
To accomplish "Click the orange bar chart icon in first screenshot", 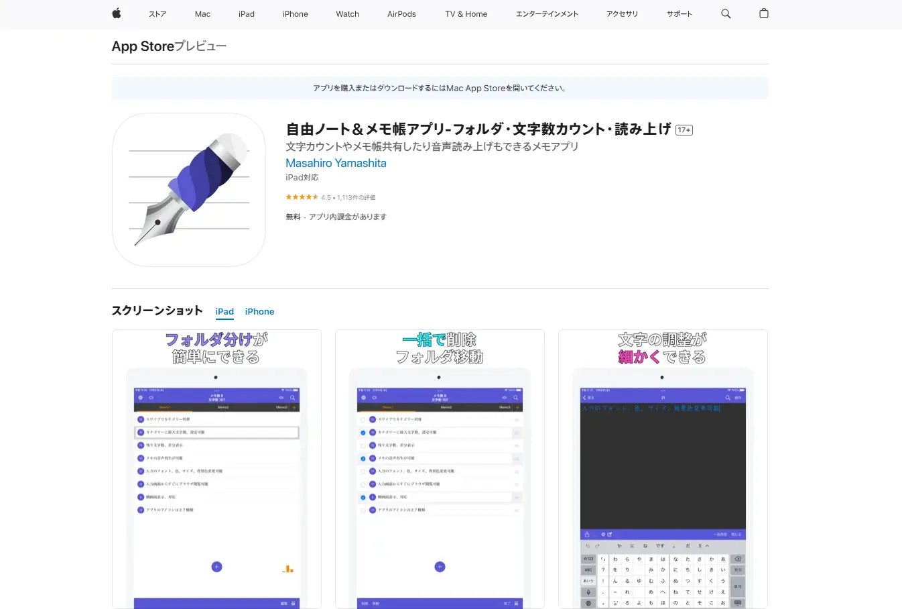I will (x=288, y=568).
